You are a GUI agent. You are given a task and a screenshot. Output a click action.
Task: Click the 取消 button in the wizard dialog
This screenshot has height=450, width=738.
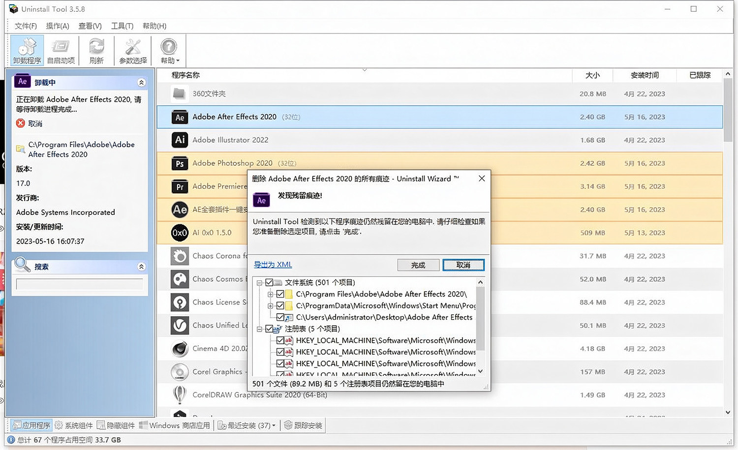(x=463, y=265)
